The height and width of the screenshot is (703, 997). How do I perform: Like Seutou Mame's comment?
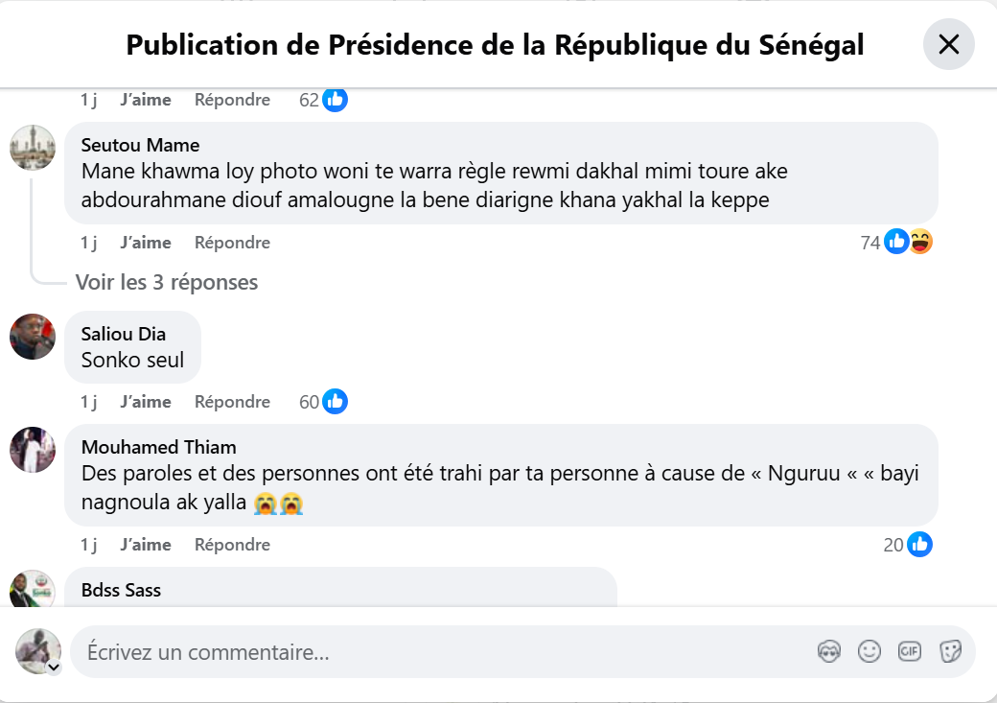tap(146, 243)
